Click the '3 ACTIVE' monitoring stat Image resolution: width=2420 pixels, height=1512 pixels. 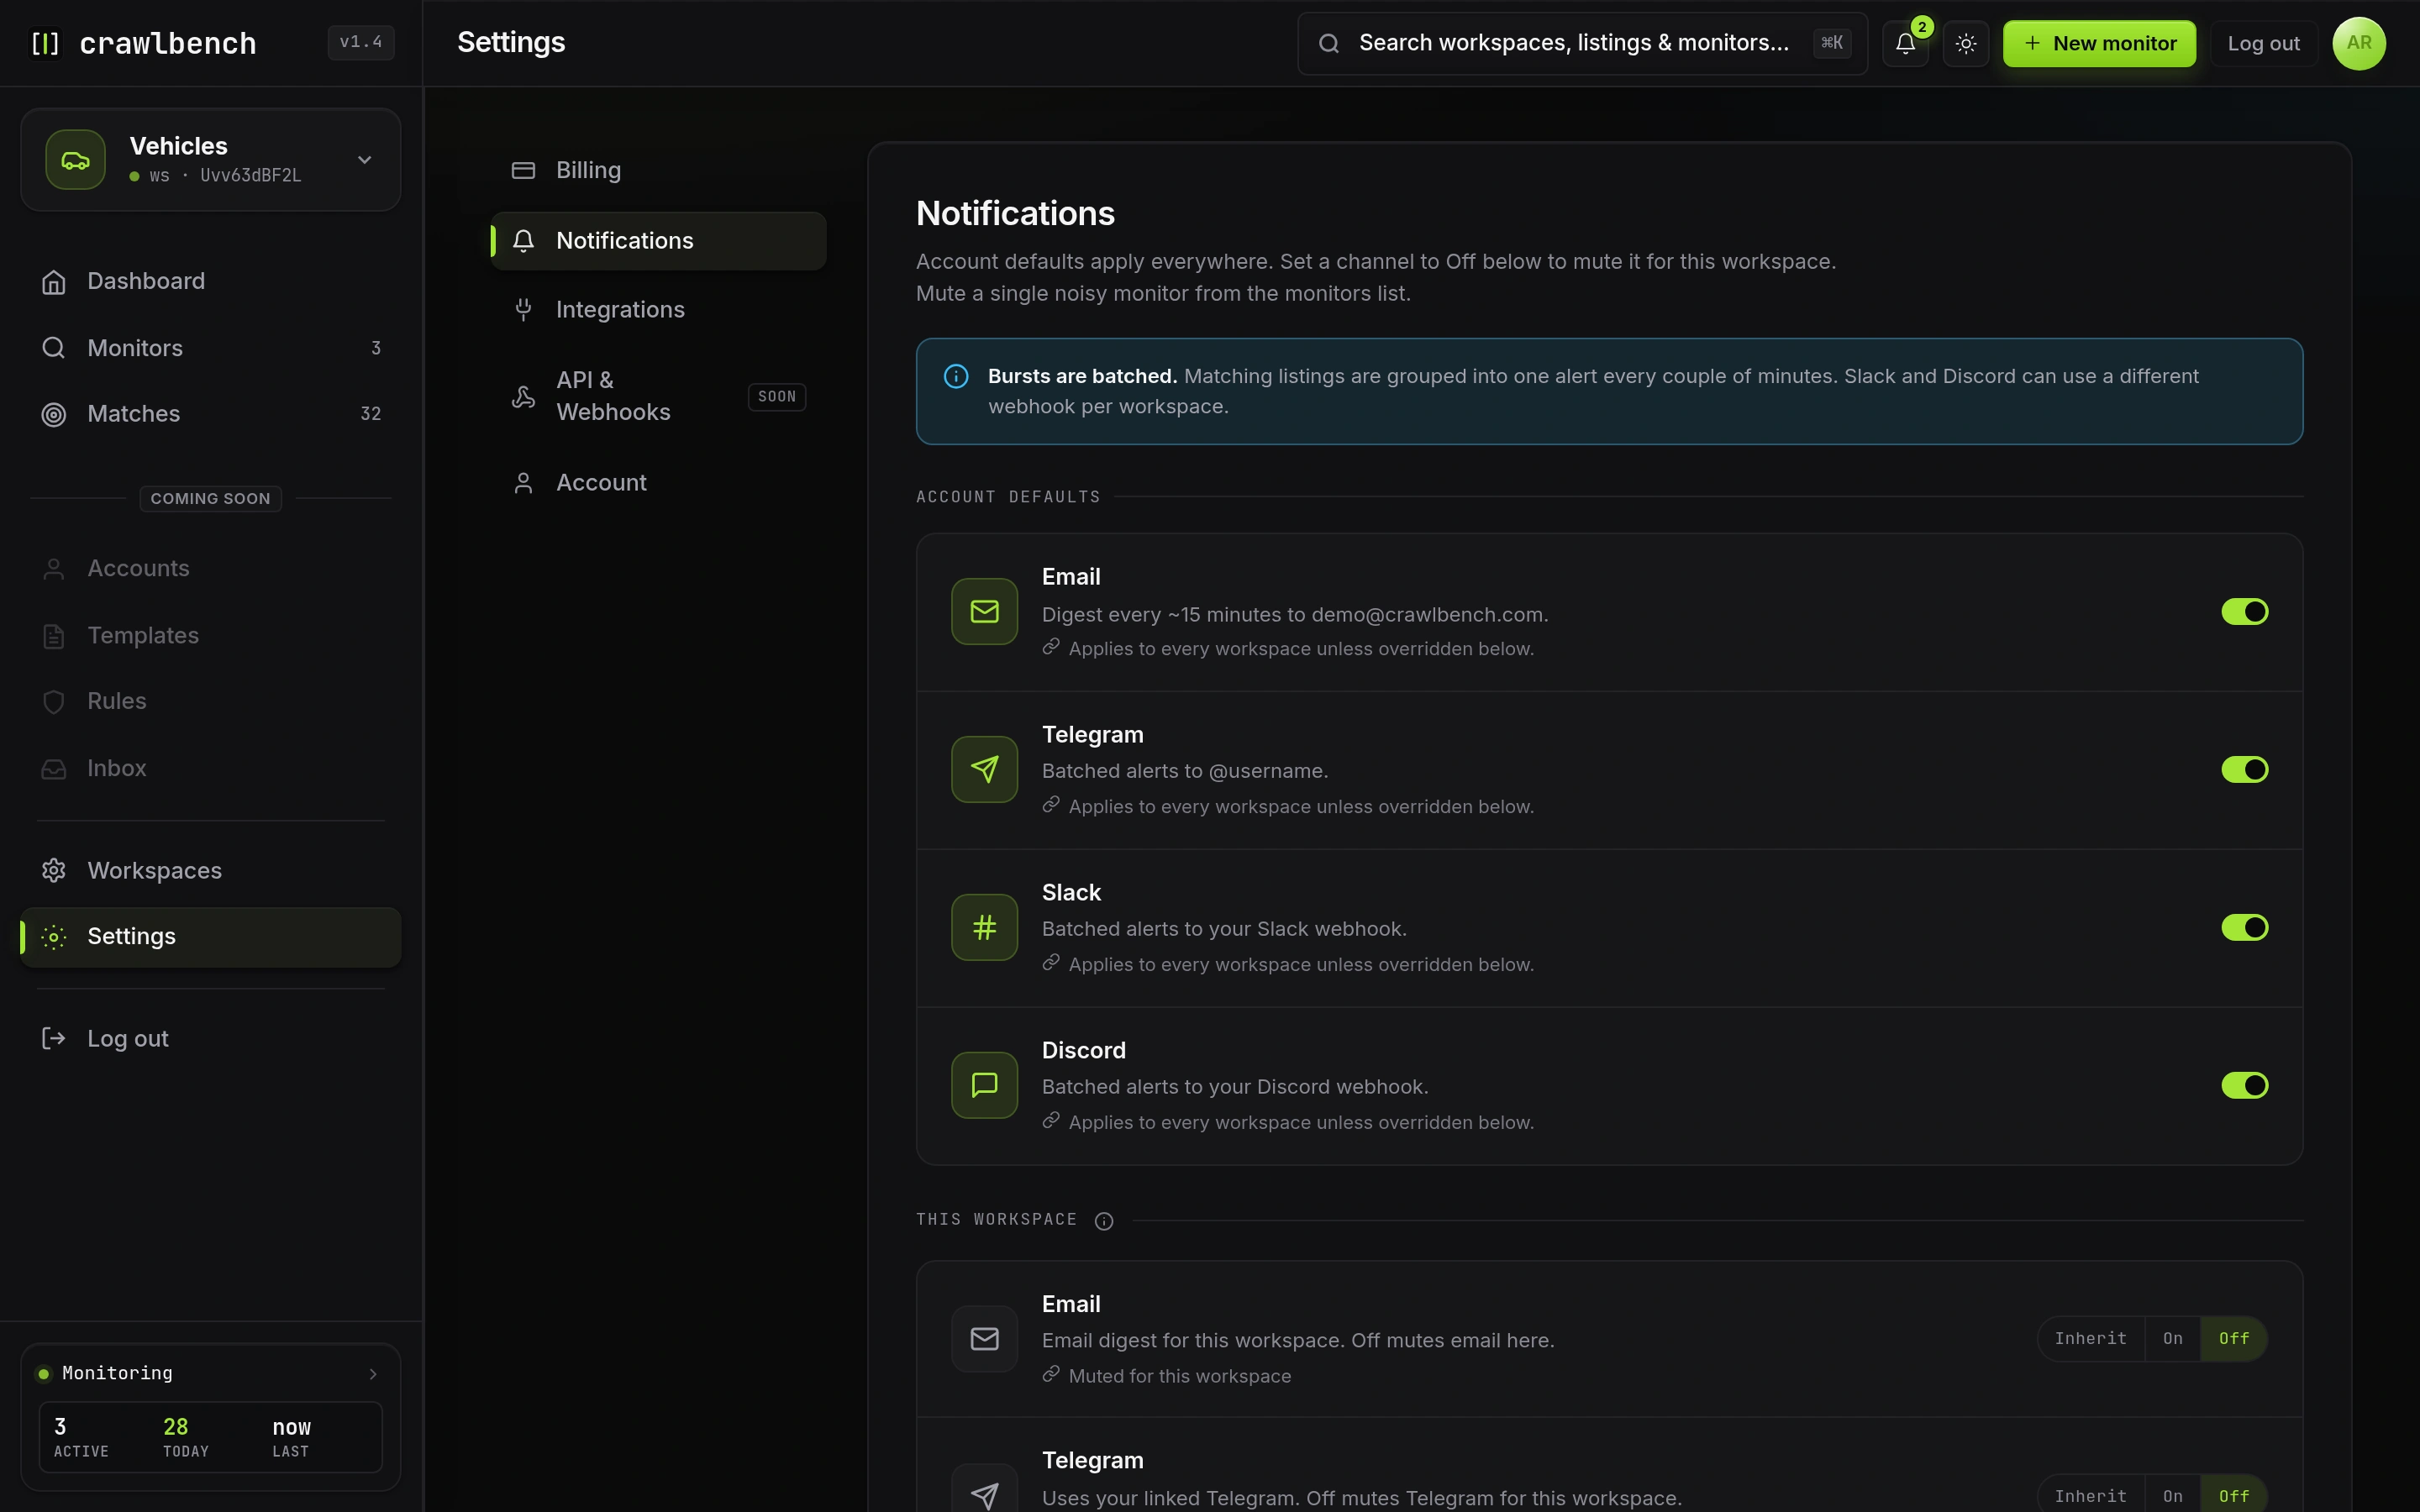tap(81, 1437)
